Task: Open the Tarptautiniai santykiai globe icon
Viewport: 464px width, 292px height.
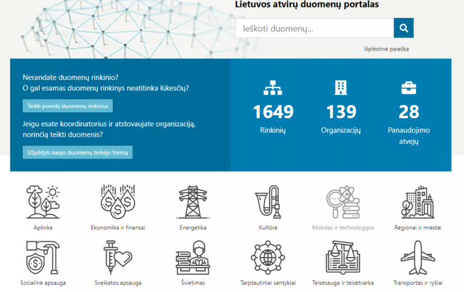Action: click(x=268, y=257)
